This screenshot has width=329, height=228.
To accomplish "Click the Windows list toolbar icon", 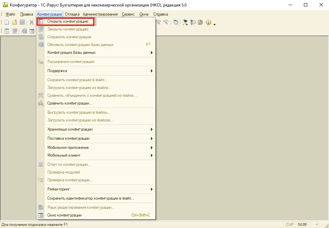I will pyautogui.click(x=176, y=22).
